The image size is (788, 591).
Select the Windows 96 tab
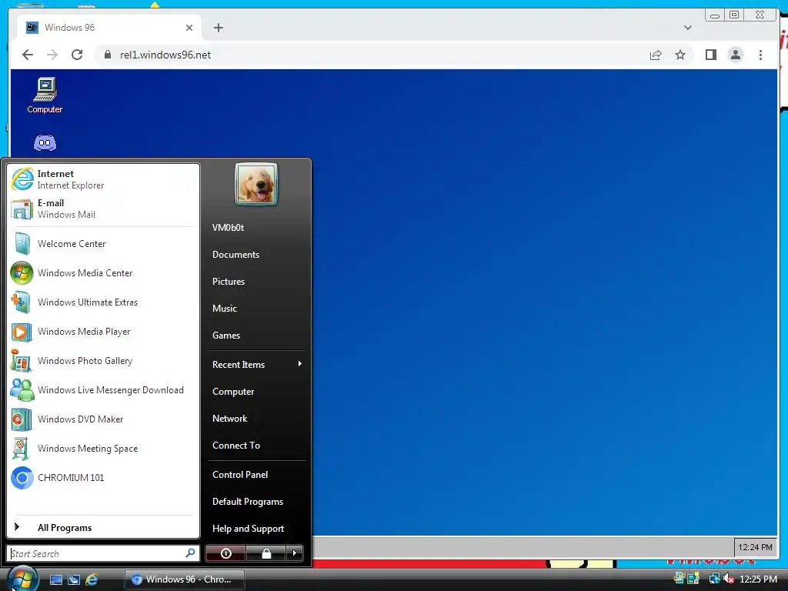click(x=109, y=28)
